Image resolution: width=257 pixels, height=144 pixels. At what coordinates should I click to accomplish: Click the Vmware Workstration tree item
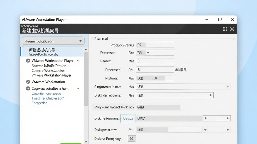(48, 82)
